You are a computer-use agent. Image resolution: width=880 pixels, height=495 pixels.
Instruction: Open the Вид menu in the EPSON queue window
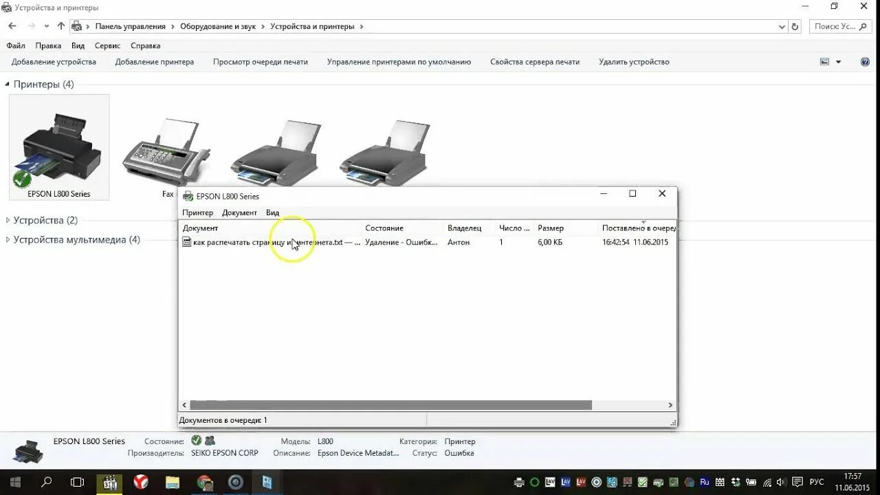272,212
